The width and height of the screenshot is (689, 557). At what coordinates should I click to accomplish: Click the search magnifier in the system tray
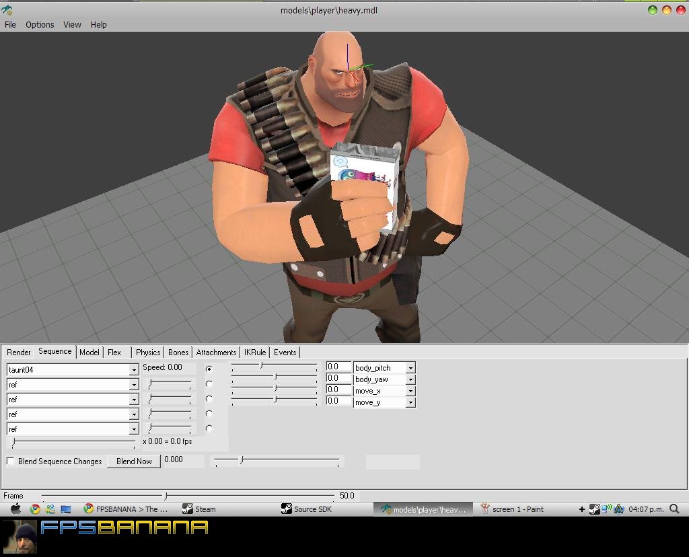click(674, 509)
